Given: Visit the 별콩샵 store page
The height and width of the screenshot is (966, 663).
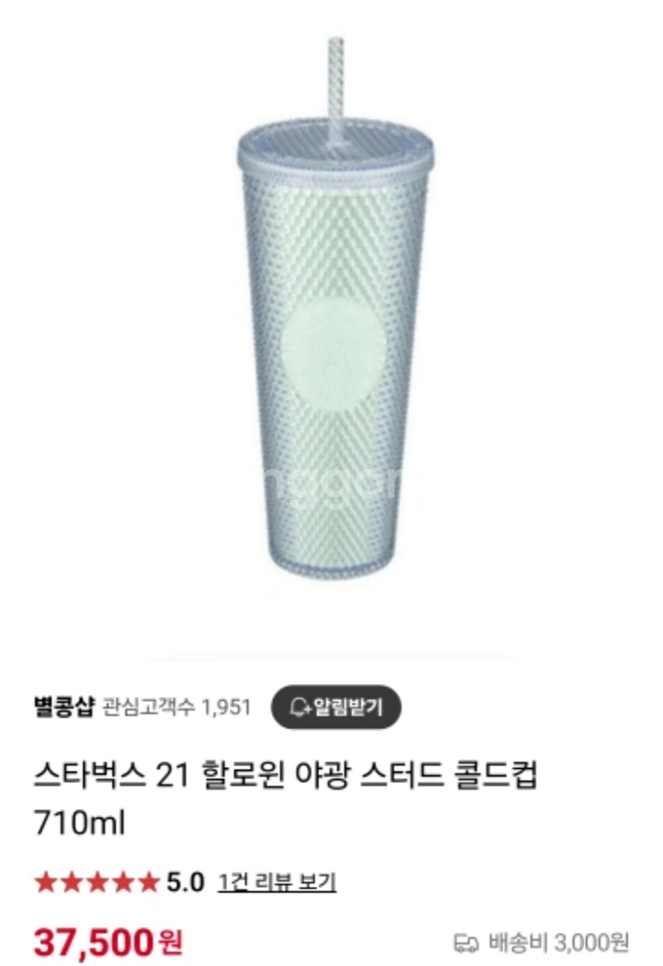Looking at the screenshot, I should pyautogui.click(x=64, y=707).
